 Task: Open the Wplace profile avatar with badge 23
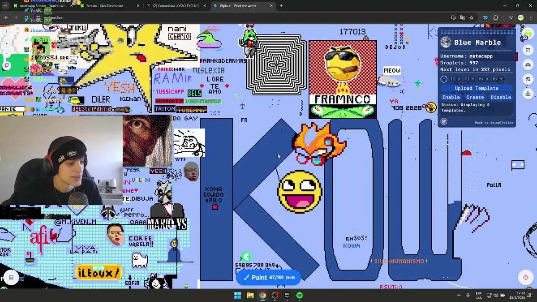pos(527,34)
